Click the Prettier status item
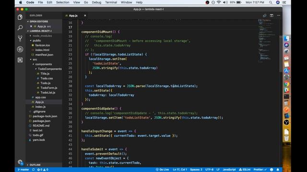Screen dimensions: 307x172 click(260, 170)
